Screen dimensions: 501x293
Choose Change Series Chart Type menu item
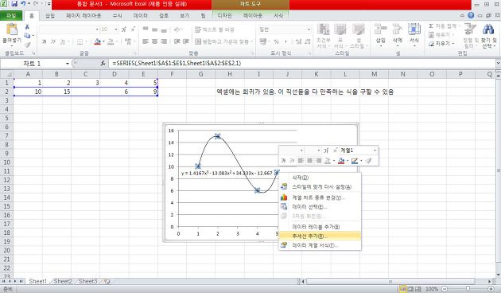[320, 197]
